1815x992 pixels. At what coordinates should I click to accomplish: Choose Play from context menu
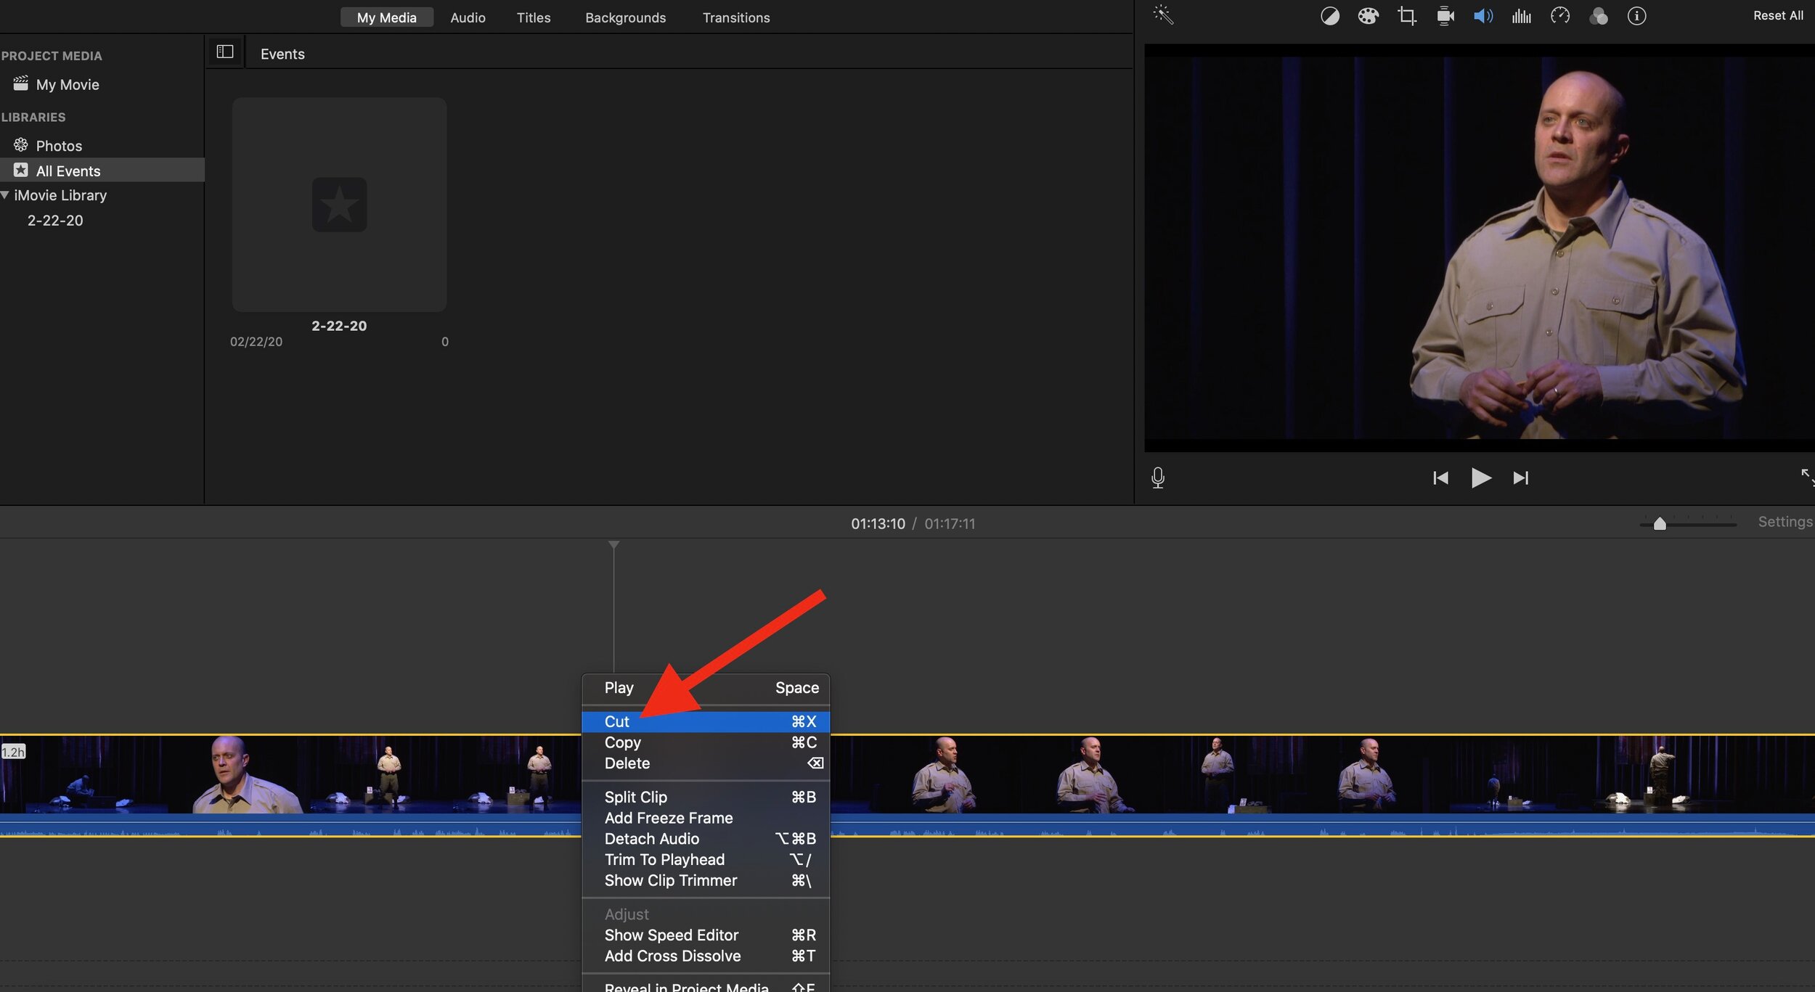[706, 688]
